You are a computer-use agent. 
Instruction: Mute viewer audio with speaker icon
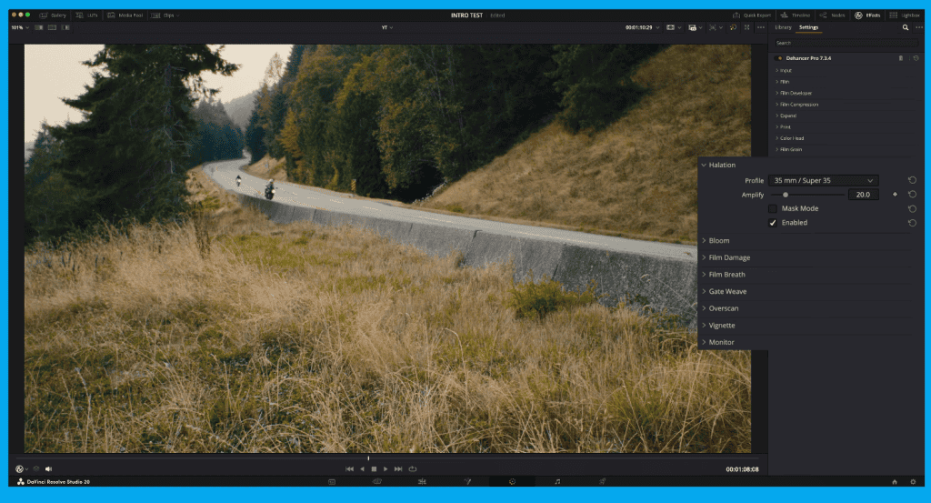click(x=48, y=468)
